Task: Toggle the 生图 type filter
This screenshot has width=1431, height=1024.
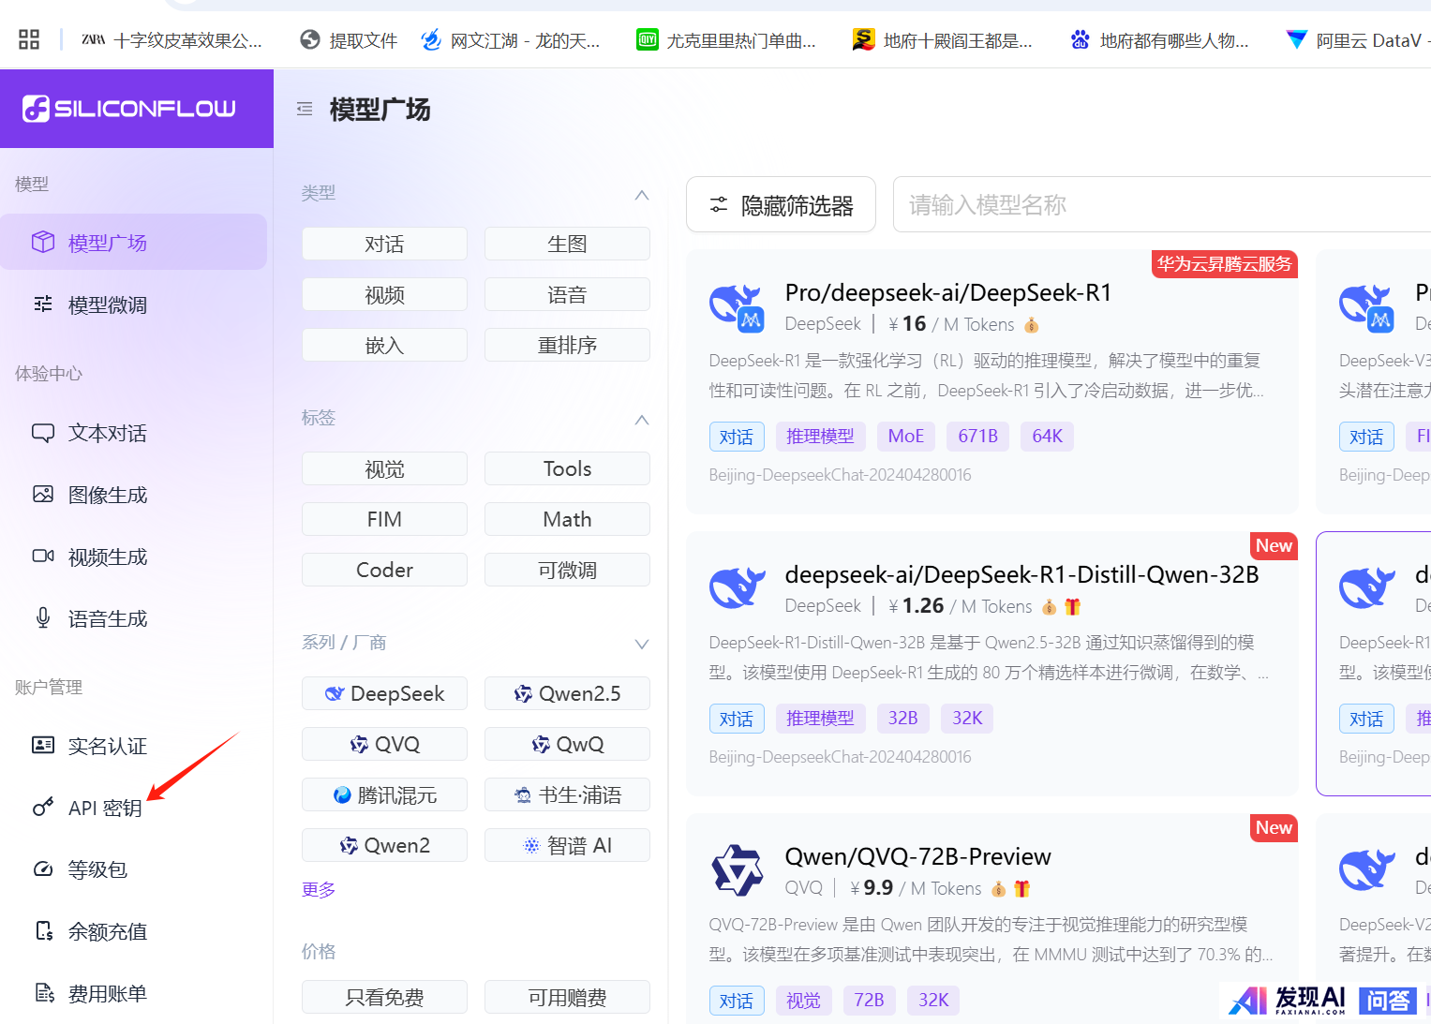Action: [x=567, y=244]
